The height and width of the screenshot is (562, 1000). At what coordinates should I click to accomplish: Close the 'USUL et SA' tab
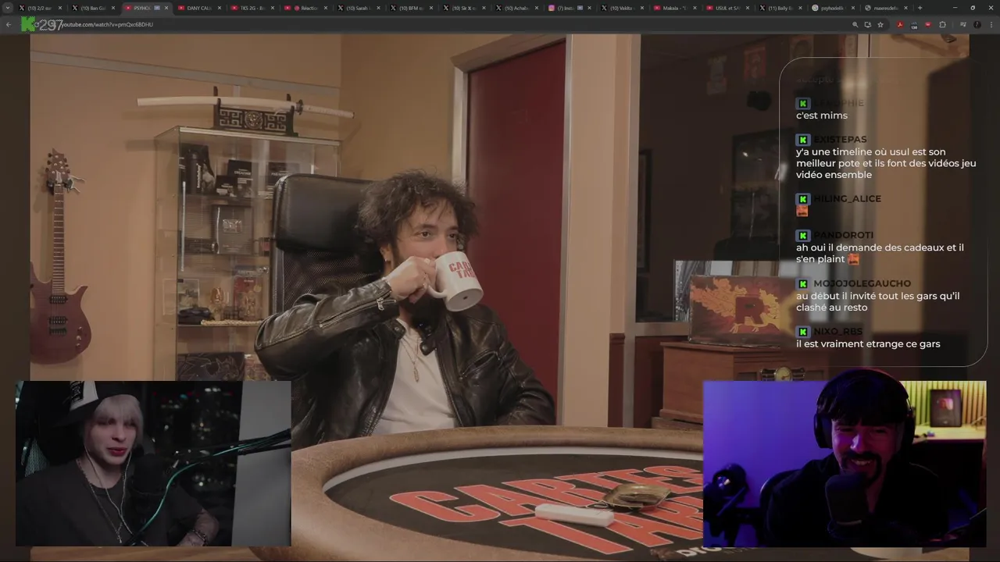pyautogui.click(x=748, y=8)
